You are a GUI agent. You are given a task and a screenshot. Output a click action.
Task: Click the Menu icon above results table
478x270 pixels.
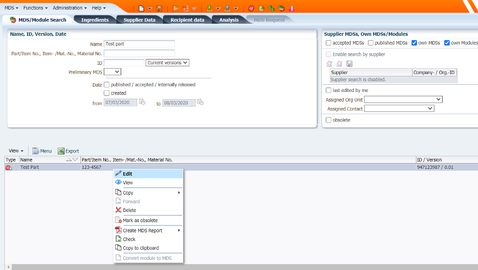tap(36, 151)
